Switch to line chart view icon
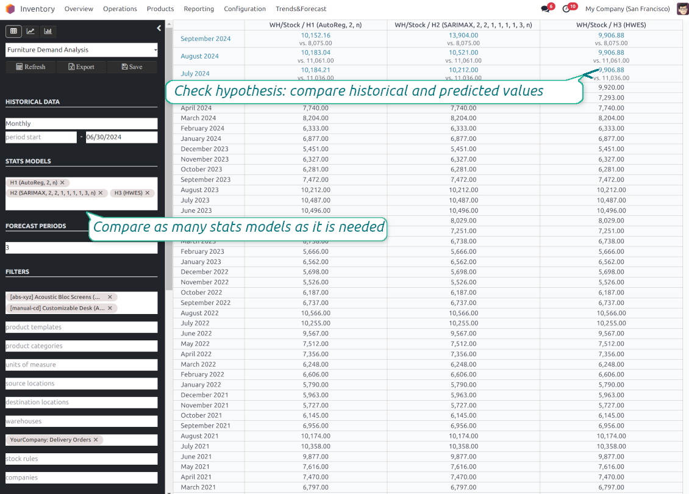This screenshot has width=689, height=494. click(30, 31)
